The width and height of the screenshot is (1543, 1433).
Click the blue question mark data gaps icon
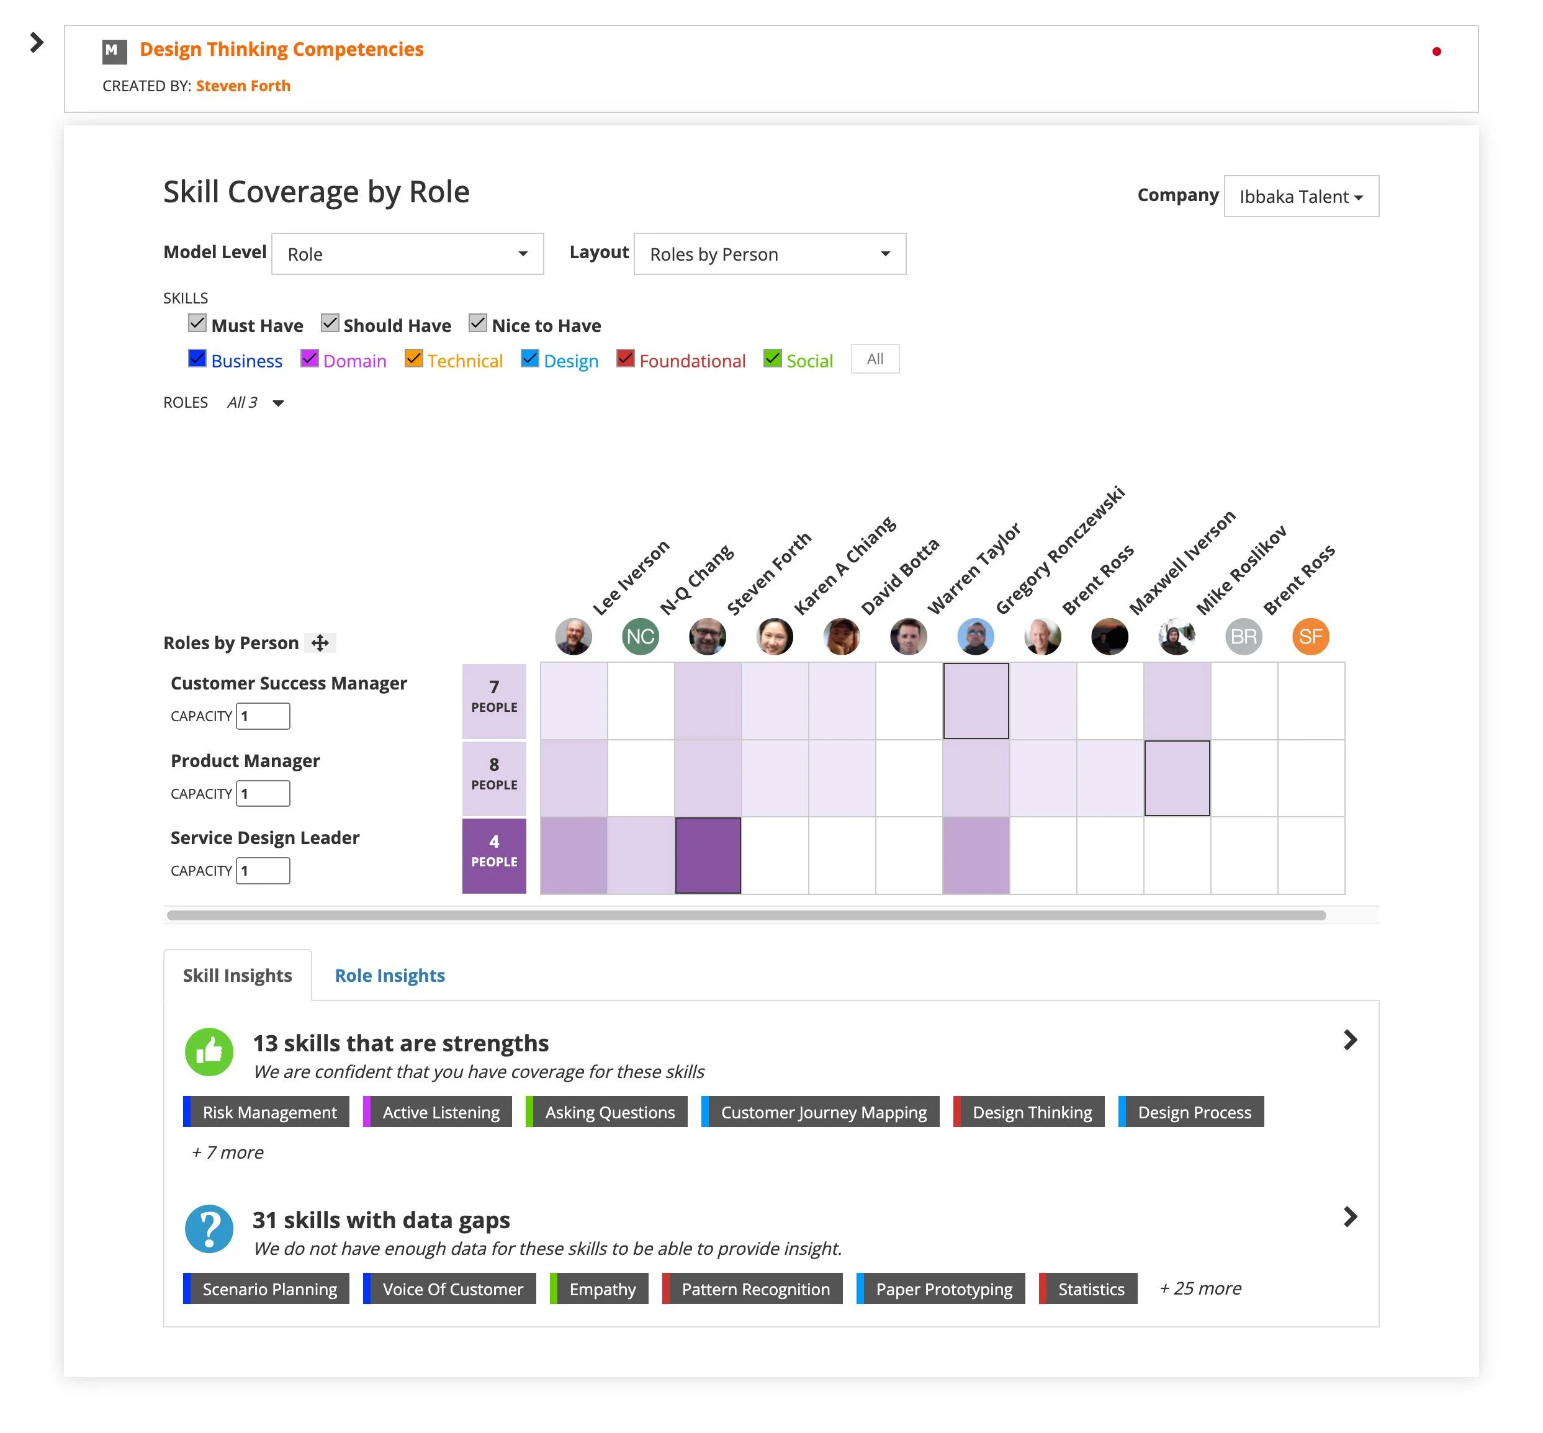click(209, 1229)
